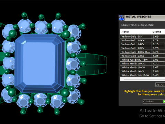Click the Library: Fifth Ave - (Slow)-Metal label
Viewport: 165px width, 124px height.
pos(137,25)
